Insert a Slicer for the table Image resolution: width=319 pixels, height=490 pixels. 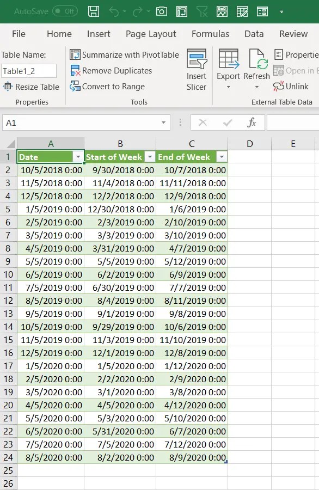(197, 68)
